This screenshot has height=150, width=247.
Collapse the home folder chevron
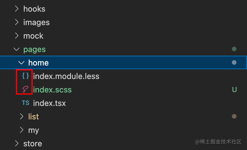click(21, 63)
